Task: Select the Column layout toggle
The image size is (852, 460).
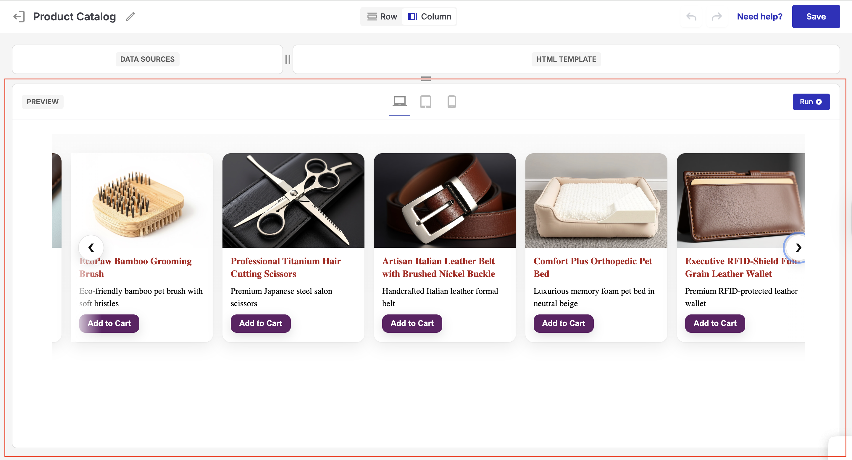Action: [429, 17]
